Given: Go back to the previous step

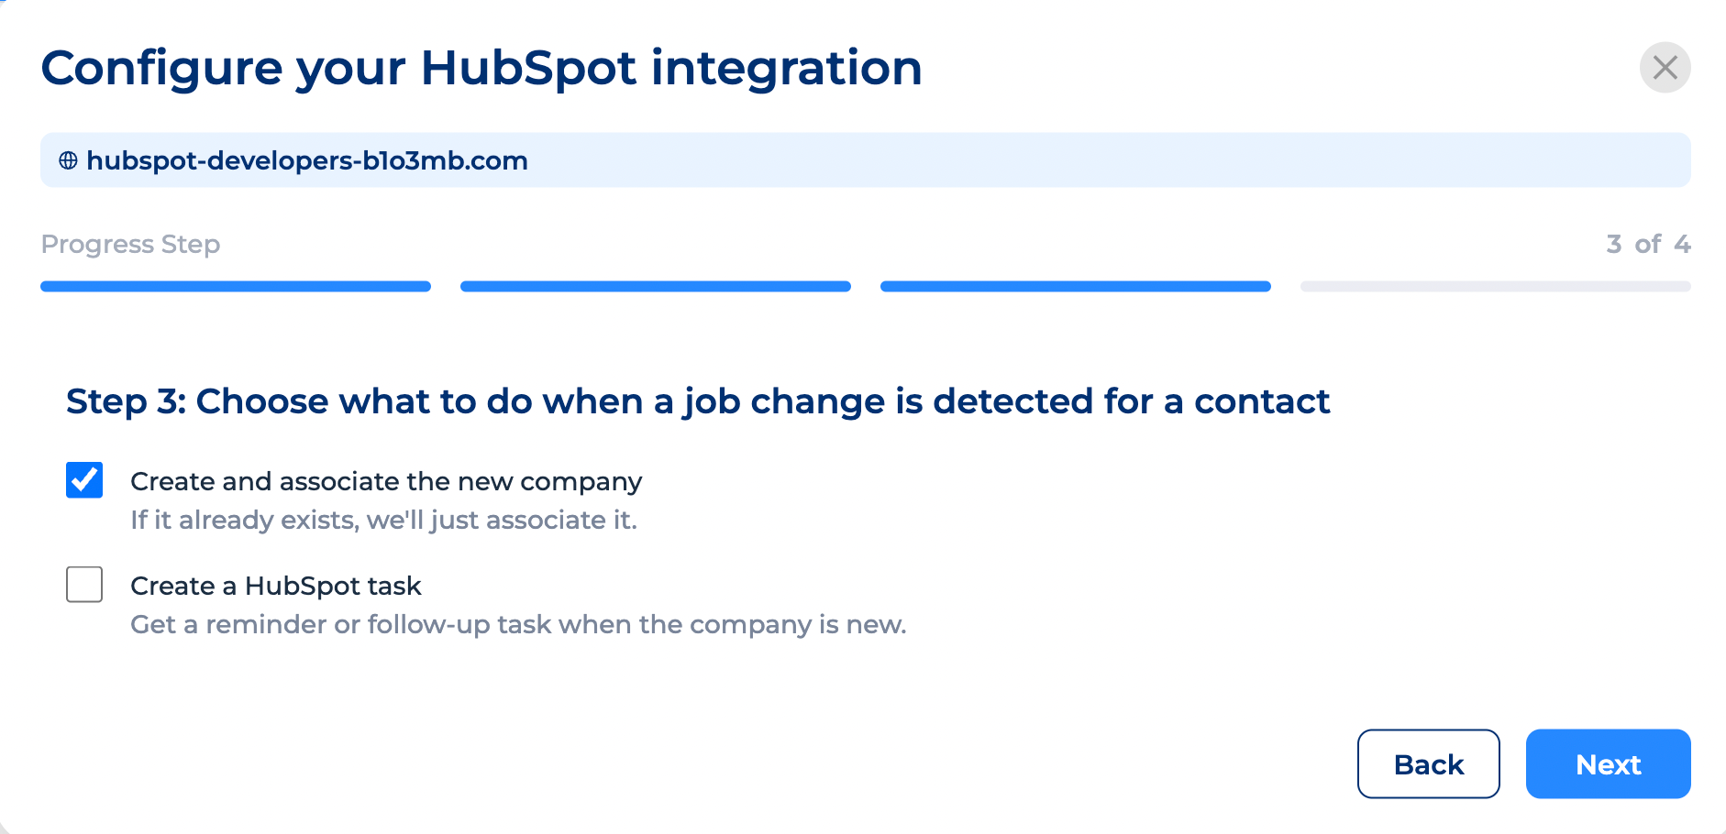Looking at the screenshot, I should tap(1428, 763).
